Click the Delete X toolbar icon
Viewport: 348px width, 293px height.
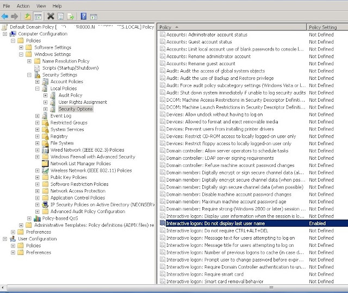pos(51,16)
